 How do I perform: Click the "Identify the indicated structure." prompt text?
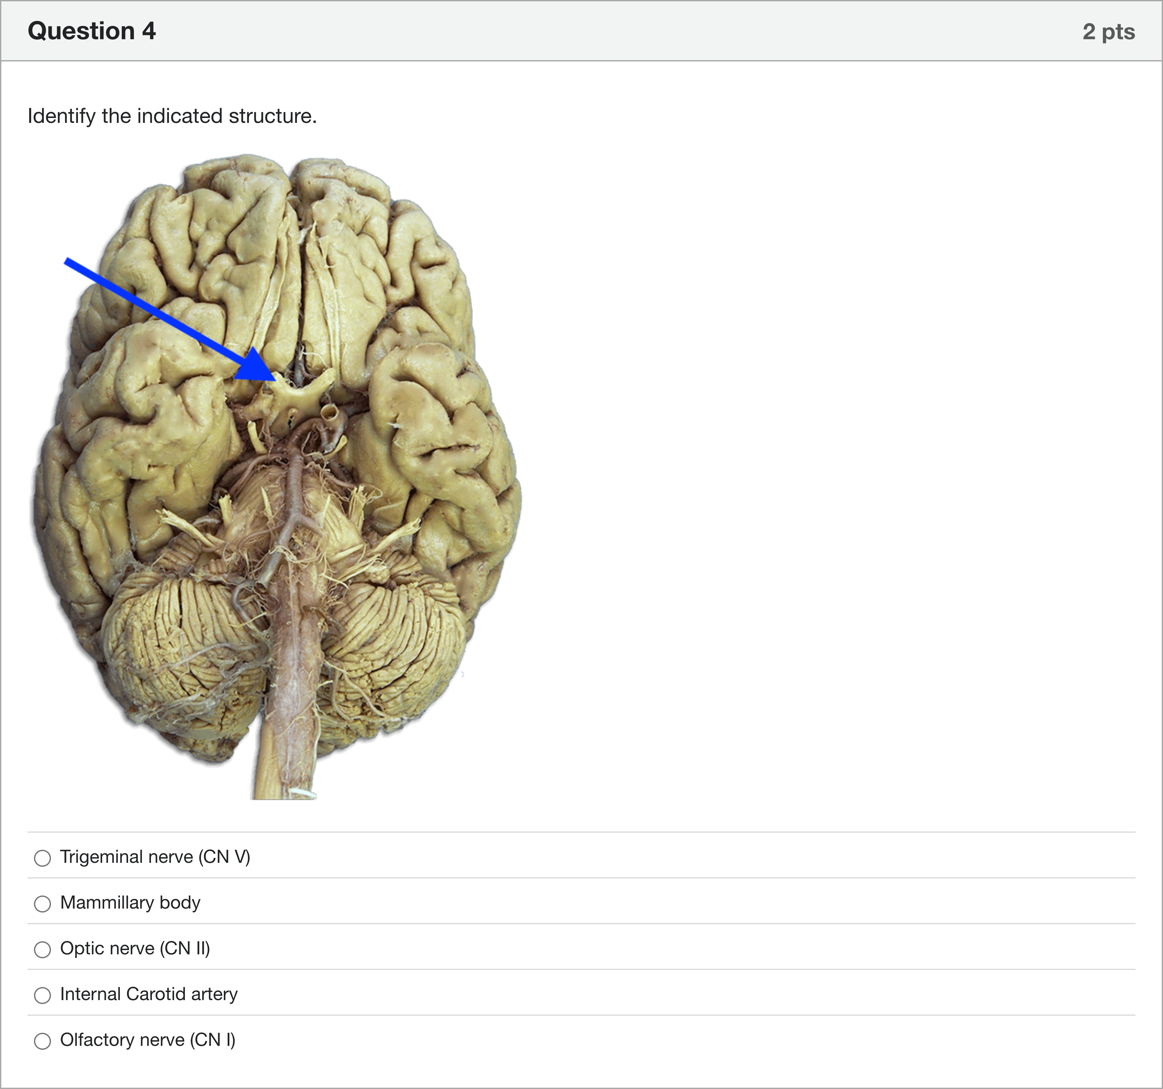click(x=172, y=116)
